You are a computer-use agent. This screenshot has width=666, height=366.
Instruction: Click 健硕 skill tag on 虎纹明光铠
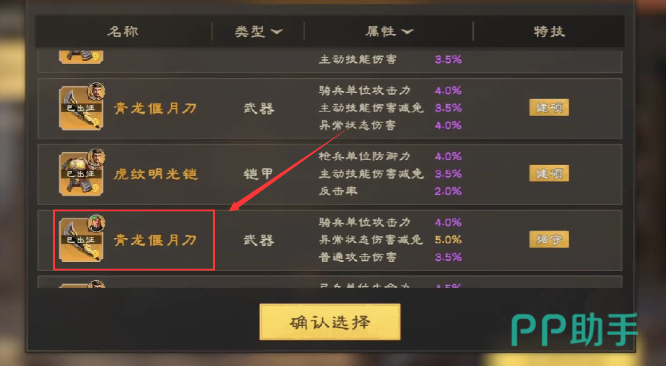549,174
